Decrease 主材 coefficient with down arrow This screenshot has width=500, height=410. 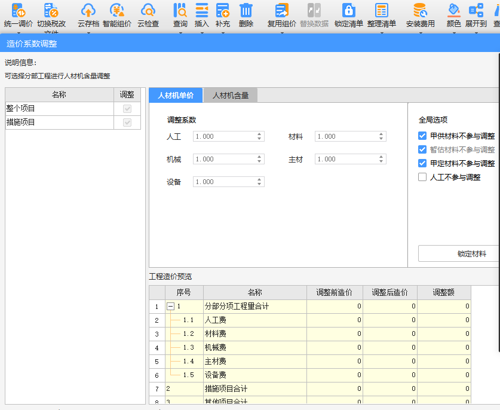381,161
